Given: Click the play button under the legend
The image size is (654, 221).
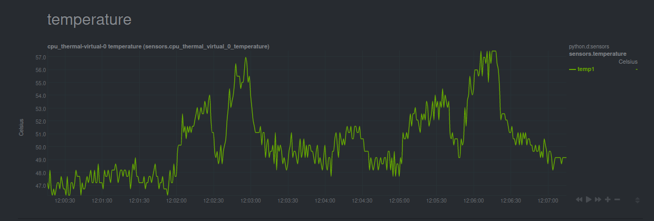Looking at the screenshot, I should pyautogui.click(x=589, y=199).
